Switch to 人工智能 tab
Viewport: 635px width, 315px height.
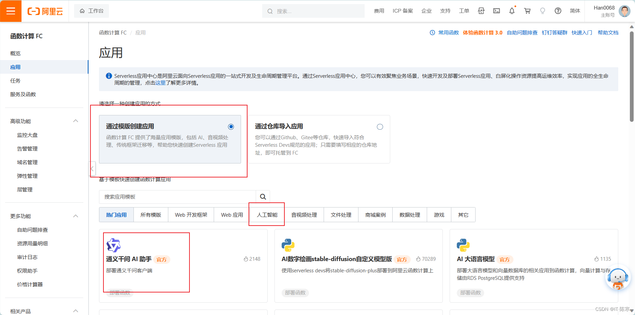coord(267,215)
